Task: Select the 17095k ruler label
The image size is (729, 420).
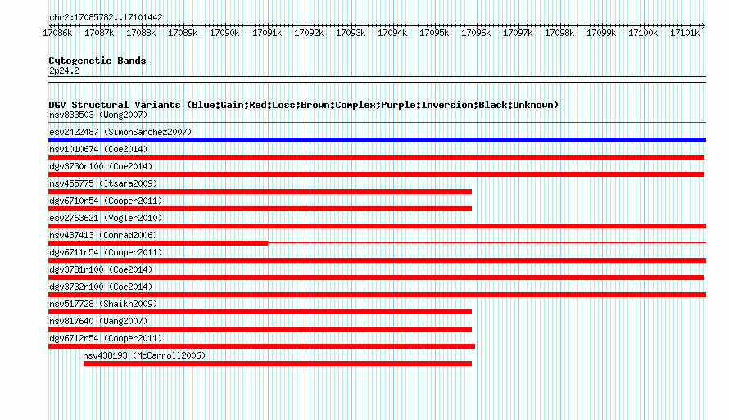Action: tap(434, 33)
